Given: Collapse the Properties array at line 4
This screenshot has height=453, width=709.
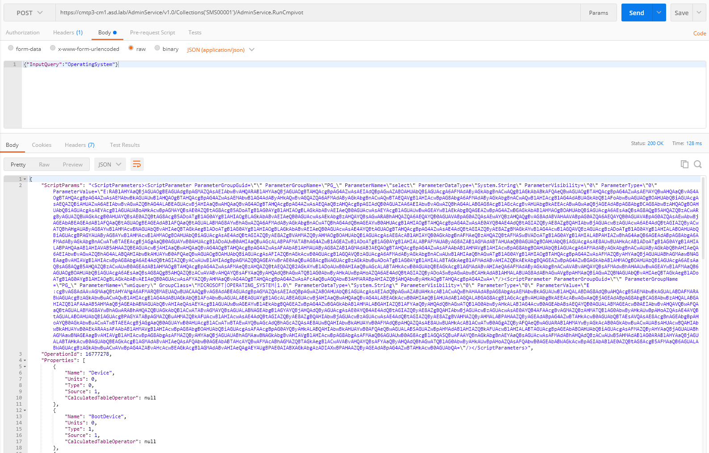Looking at the screenshot, I should (x=25, y=360).
